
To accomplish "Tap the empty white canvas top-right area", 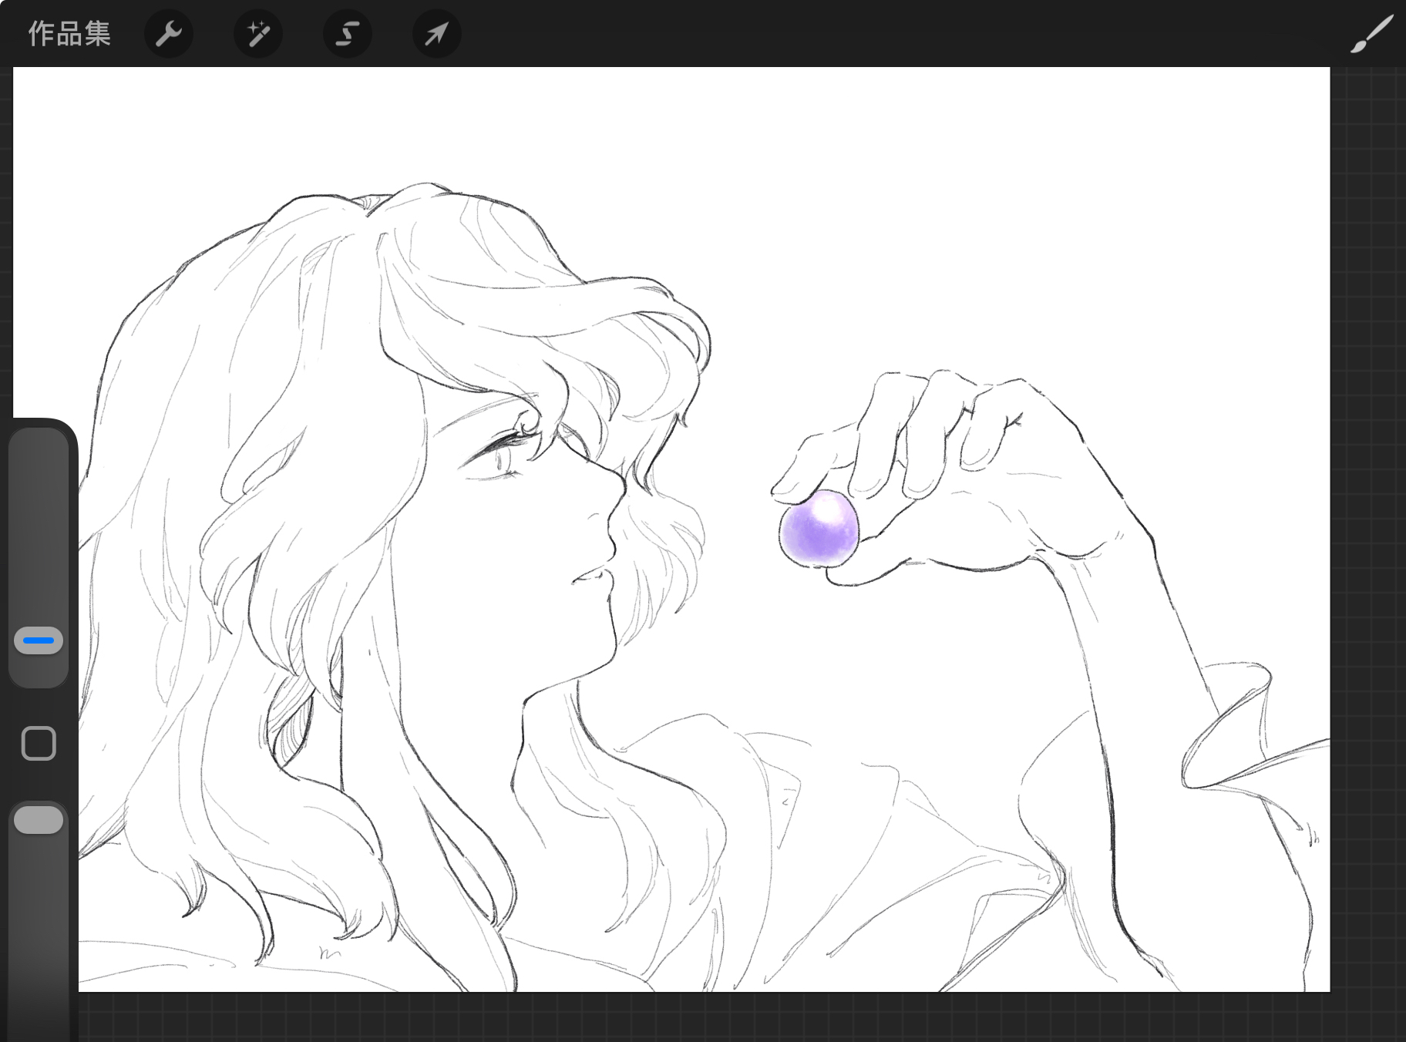I will point(1079,193).
